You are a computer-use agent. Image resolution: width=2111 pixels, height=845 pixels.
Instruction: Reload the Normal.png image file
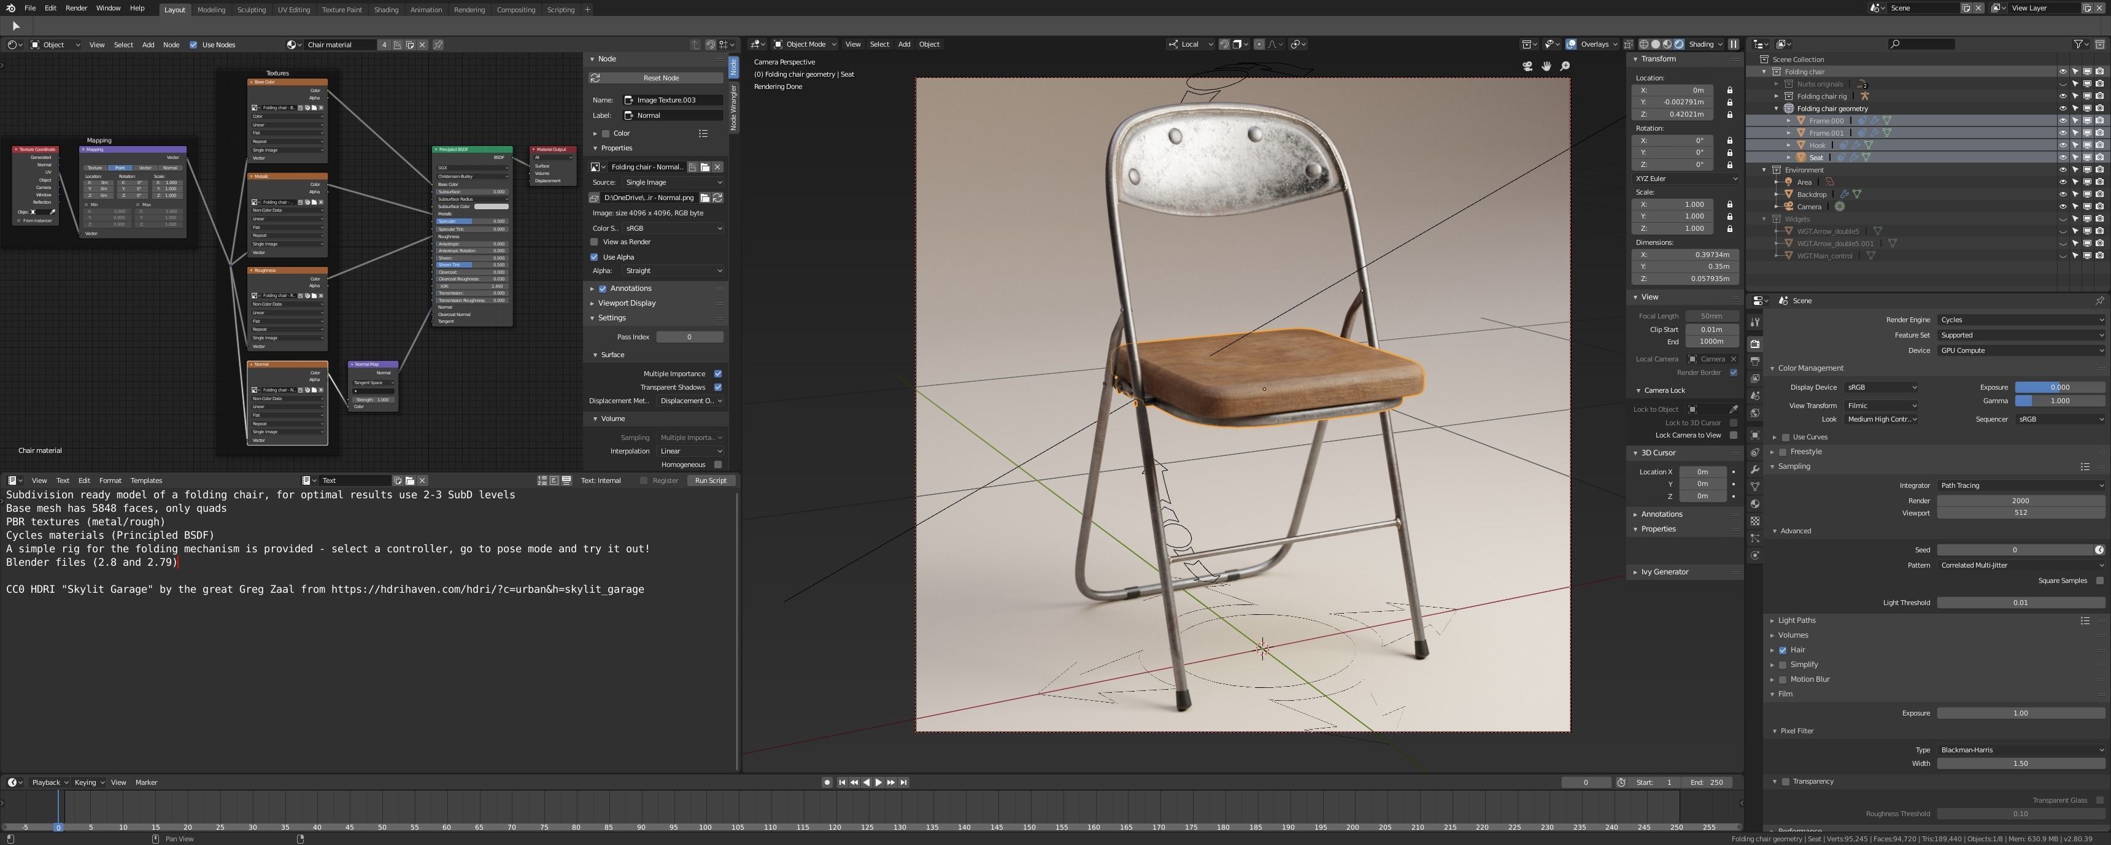tap(717, 198)
